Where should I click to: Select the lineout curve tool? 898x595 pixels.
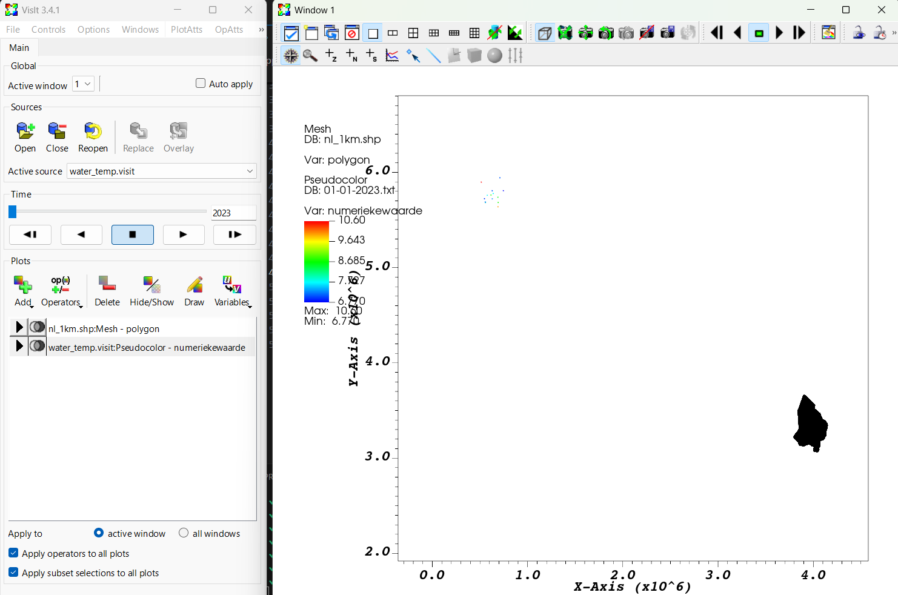[x=393, y=56]
